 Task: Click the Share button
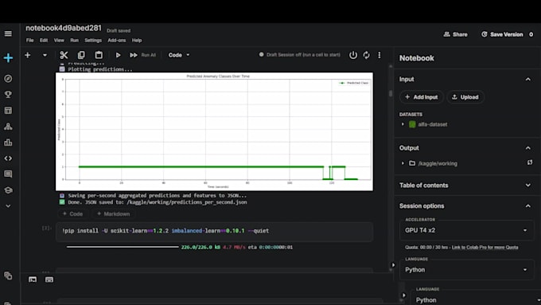pos(455,34)
